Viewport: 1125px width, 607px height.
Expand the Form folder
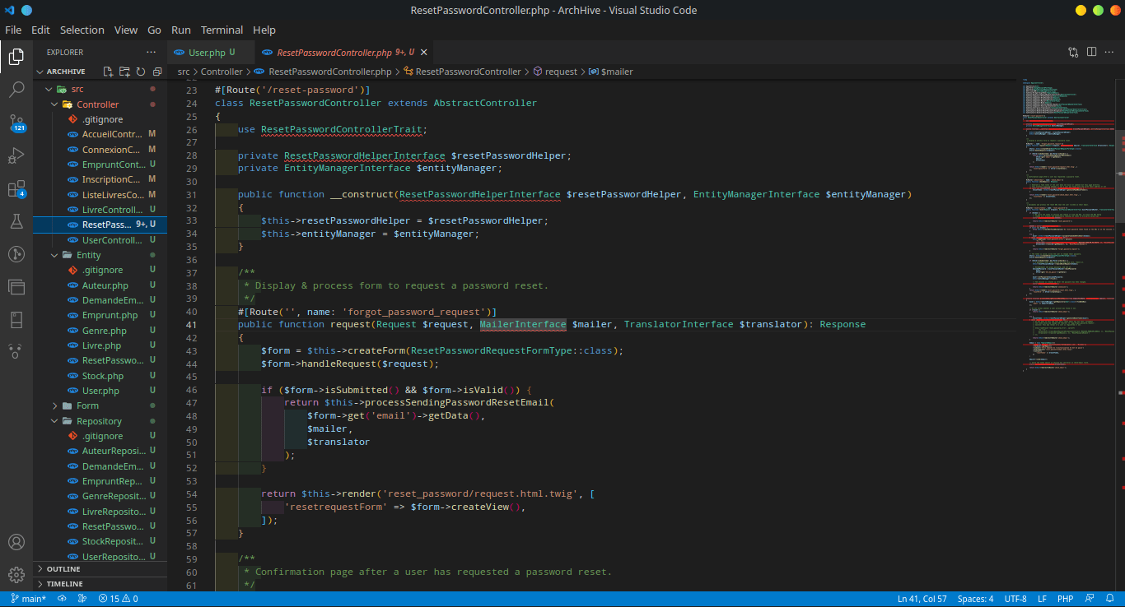(x=87, y=406)
